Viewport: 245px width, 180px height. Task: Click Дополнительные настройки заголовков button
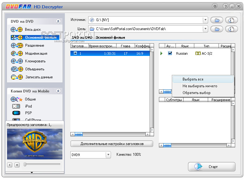pyautogui.click(x=112, y=144)
